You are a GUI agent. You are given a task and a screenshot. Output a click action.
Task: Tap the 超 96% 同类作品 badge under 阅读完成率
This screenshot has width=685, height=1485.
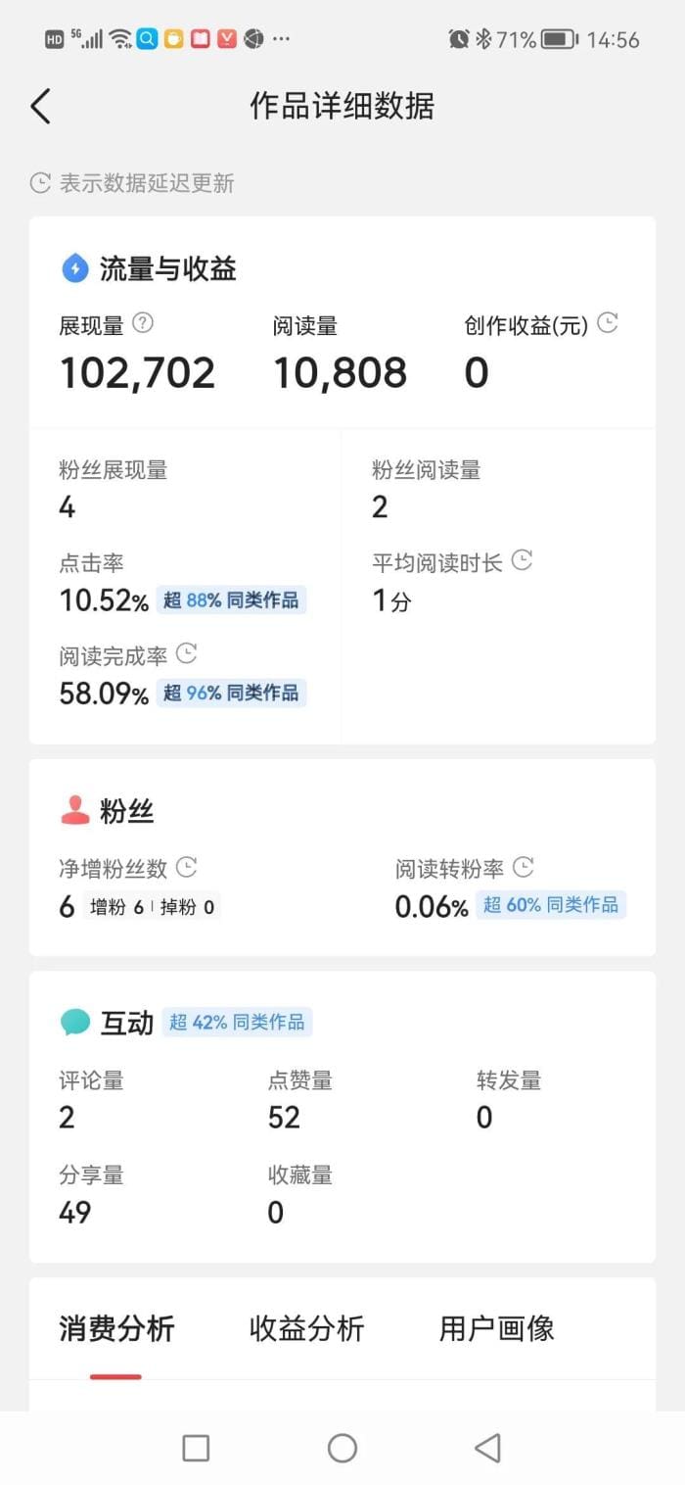click(x=232, y=693)
